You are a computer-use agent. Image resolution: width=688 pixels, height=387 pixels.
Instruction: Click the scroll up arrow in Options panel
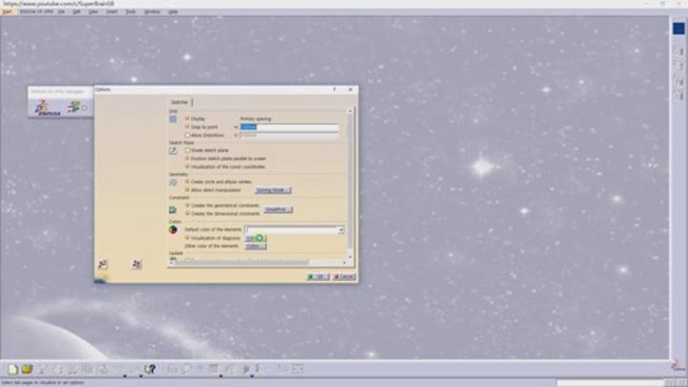point(350,111)
